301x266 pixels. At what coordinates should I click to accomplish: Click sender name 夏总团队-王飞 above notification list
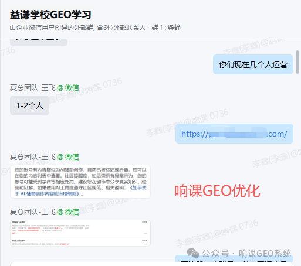pyautogui.click(x=33, y=212)
